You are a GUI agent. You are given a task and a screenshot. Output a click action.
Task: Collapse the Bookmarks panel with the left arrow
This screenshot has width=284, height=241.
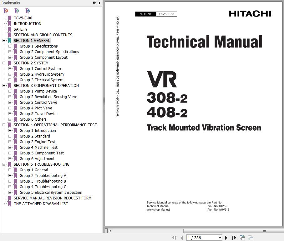pos(99,3)
